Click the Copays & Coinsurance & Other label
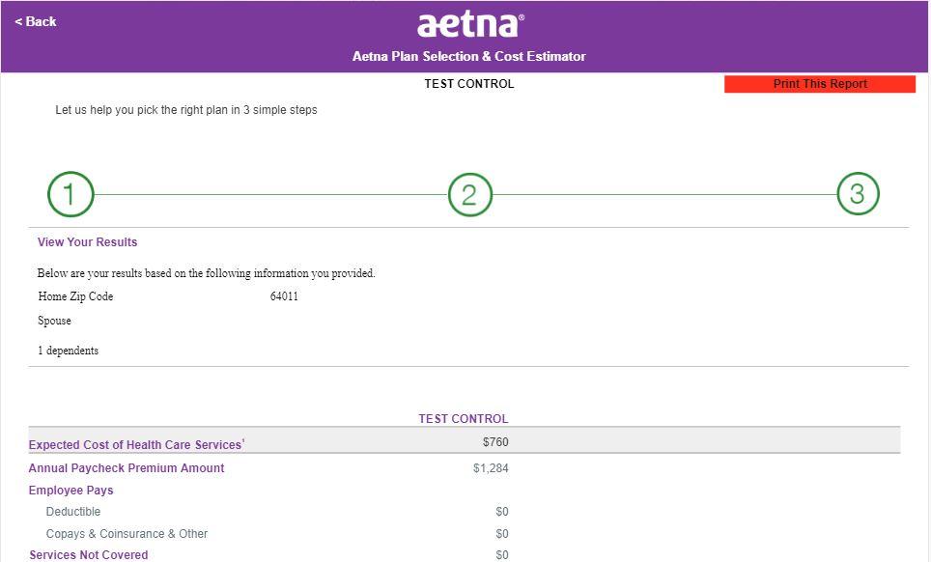Viewport: 931px width, 562px height. tap(127, 534)
